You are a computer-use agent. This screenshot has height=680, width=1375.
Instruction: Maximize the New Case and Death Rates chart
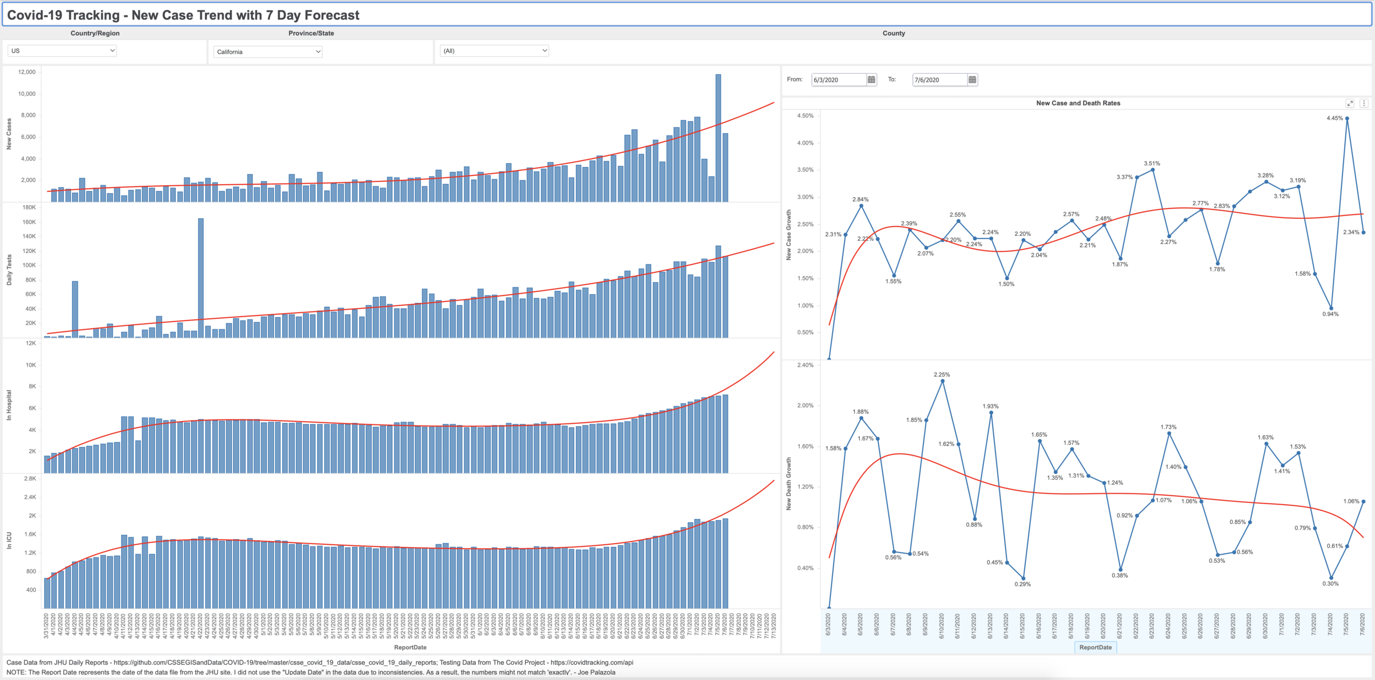pyautogui.click(x=1350, y=103)
